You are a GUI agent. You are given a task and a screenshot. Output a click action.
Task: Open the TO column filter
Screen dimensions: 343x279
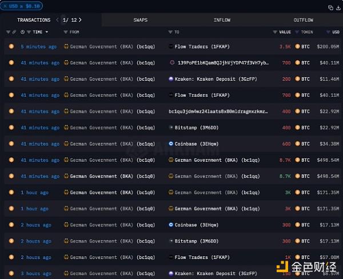tap(170, 32)
